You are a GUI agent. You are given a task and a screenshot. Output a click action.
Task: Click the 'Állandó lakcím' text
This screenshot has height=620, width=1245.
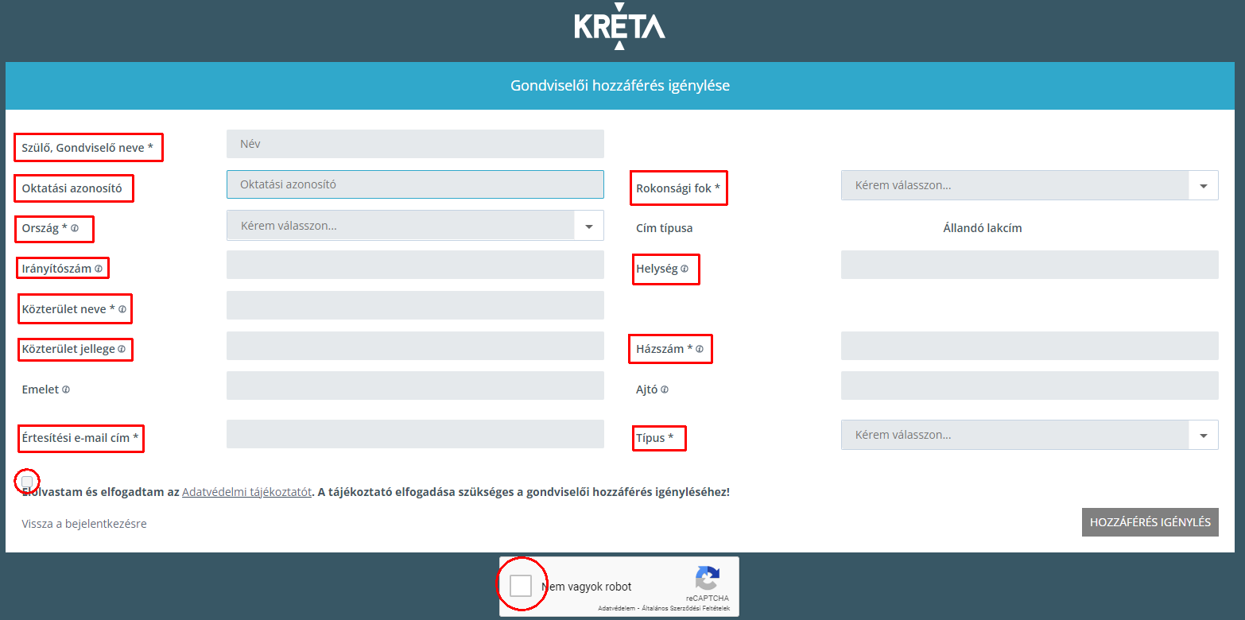coord(983,228)
